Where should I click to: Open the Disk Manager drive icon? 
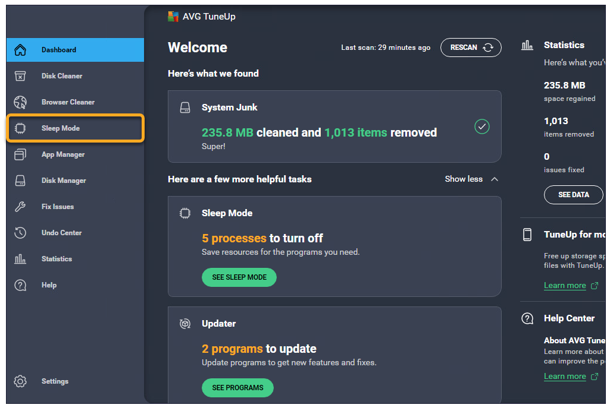pos(20,181)
